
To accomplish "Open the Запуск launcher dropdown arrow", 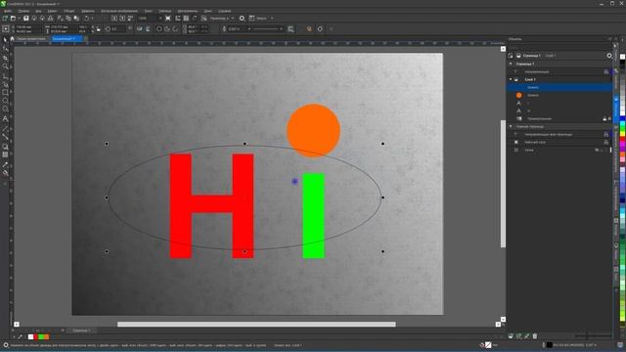I will (272, 19).
